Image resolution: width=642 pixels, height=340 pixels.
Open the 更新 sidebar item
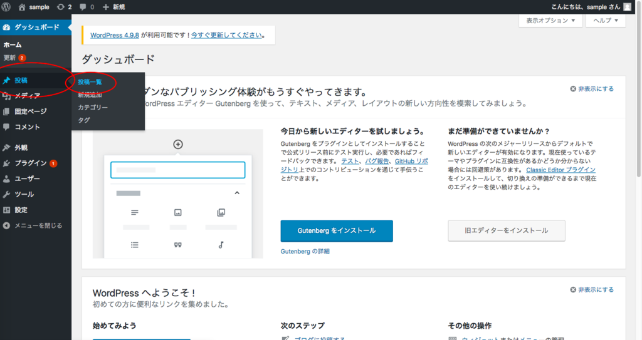[14, 58]
